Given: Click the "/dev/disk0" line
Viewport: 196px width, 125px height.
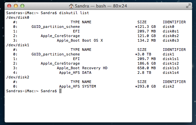Looking at the screenshot, I should coord(18,17).
